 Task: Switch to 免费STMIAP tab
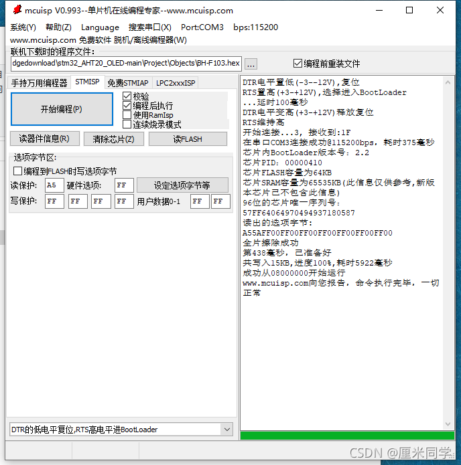click(128, 83)
